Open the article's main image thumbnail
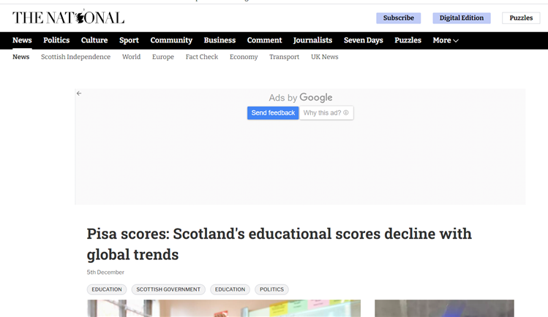 pos(224,308)
